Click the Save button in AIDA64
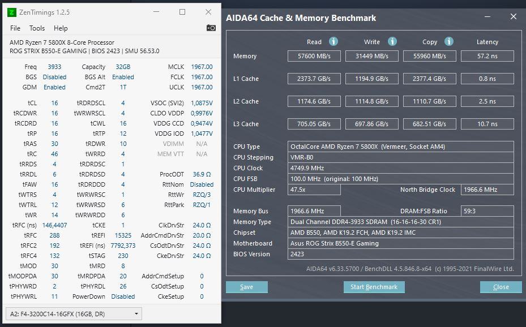This screenshot has height=327, width=526. pos(246,287)
